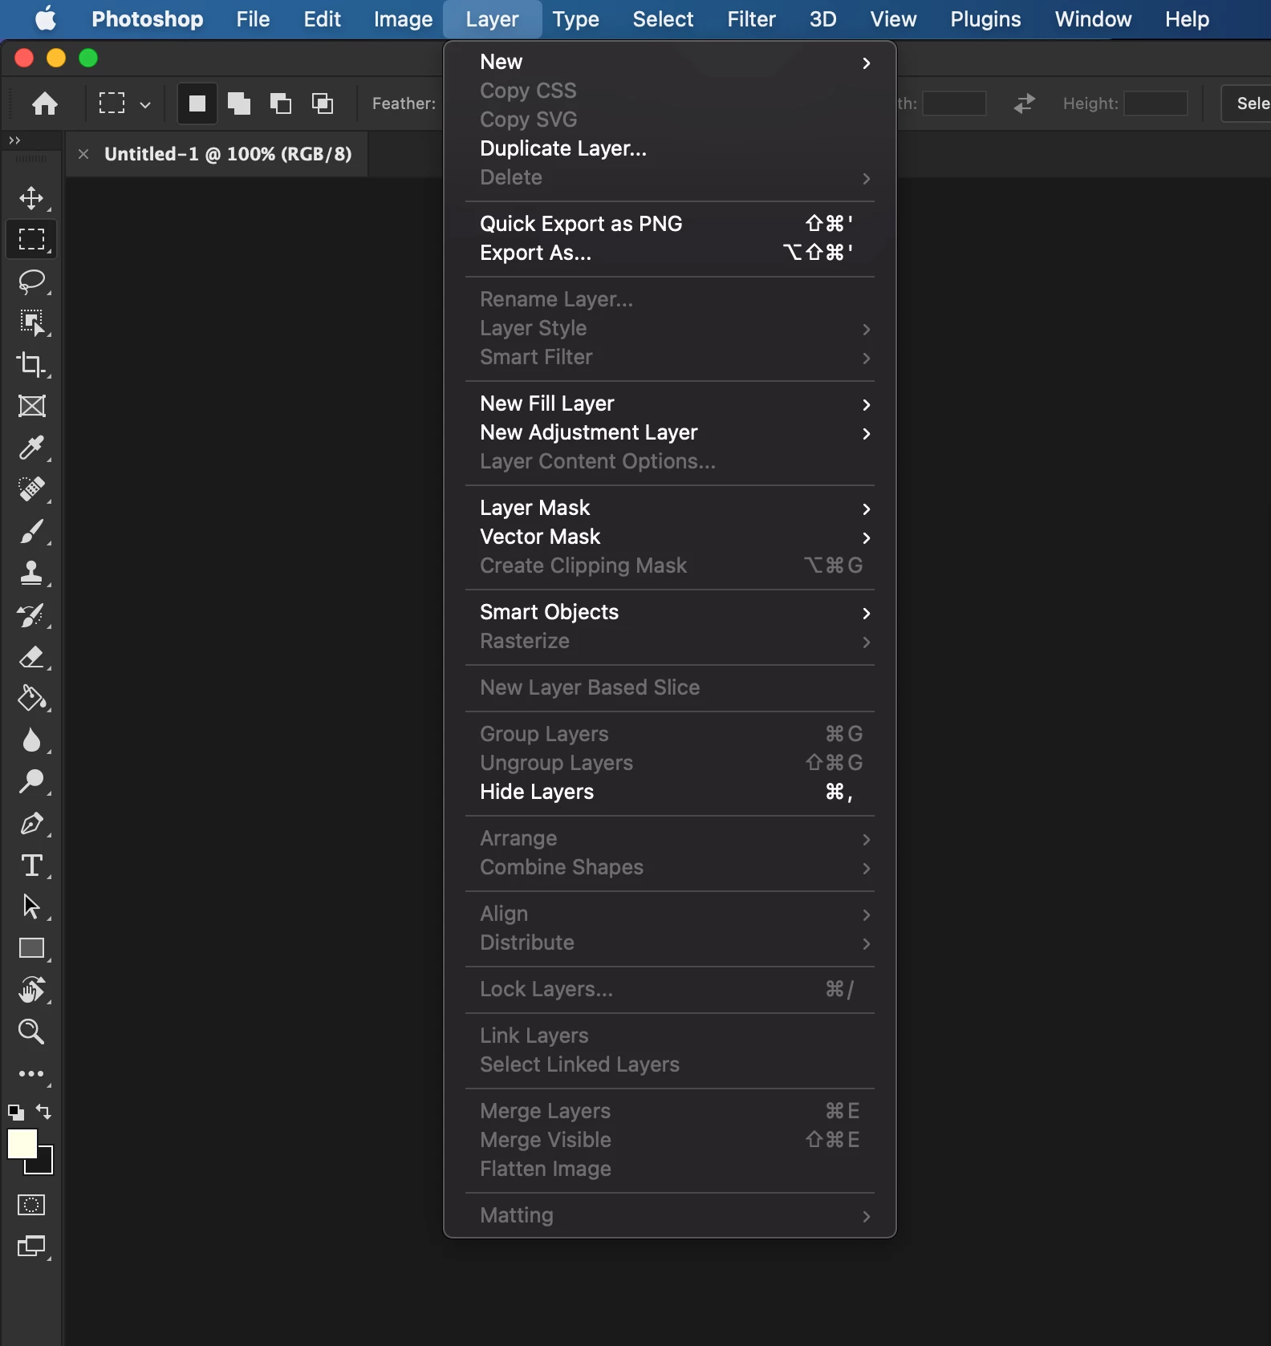1271x1346 pixels.
Task: Choose Quick Export as PNG
Action: click(669, 224)
